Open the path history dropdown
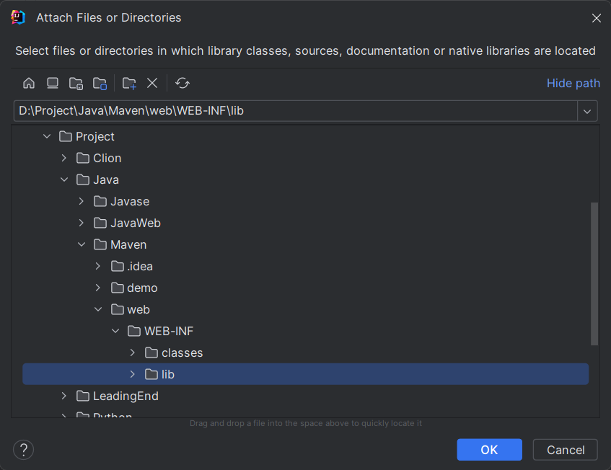611x470 pixels. [x=588, y=111]
